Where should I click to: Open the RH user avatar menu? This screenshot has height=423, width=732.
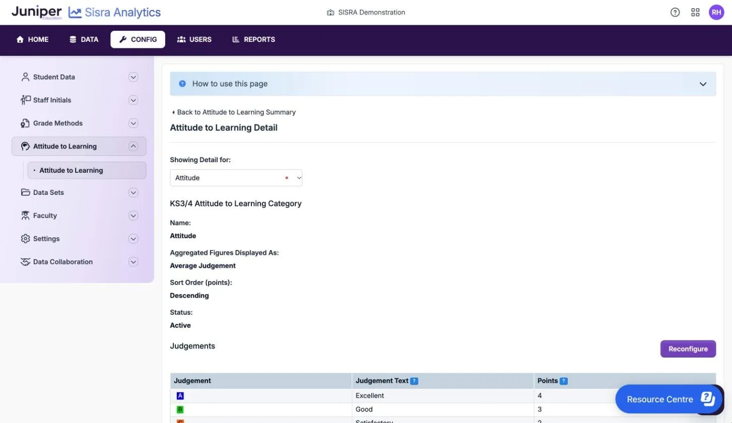click(x=716, y=13)
